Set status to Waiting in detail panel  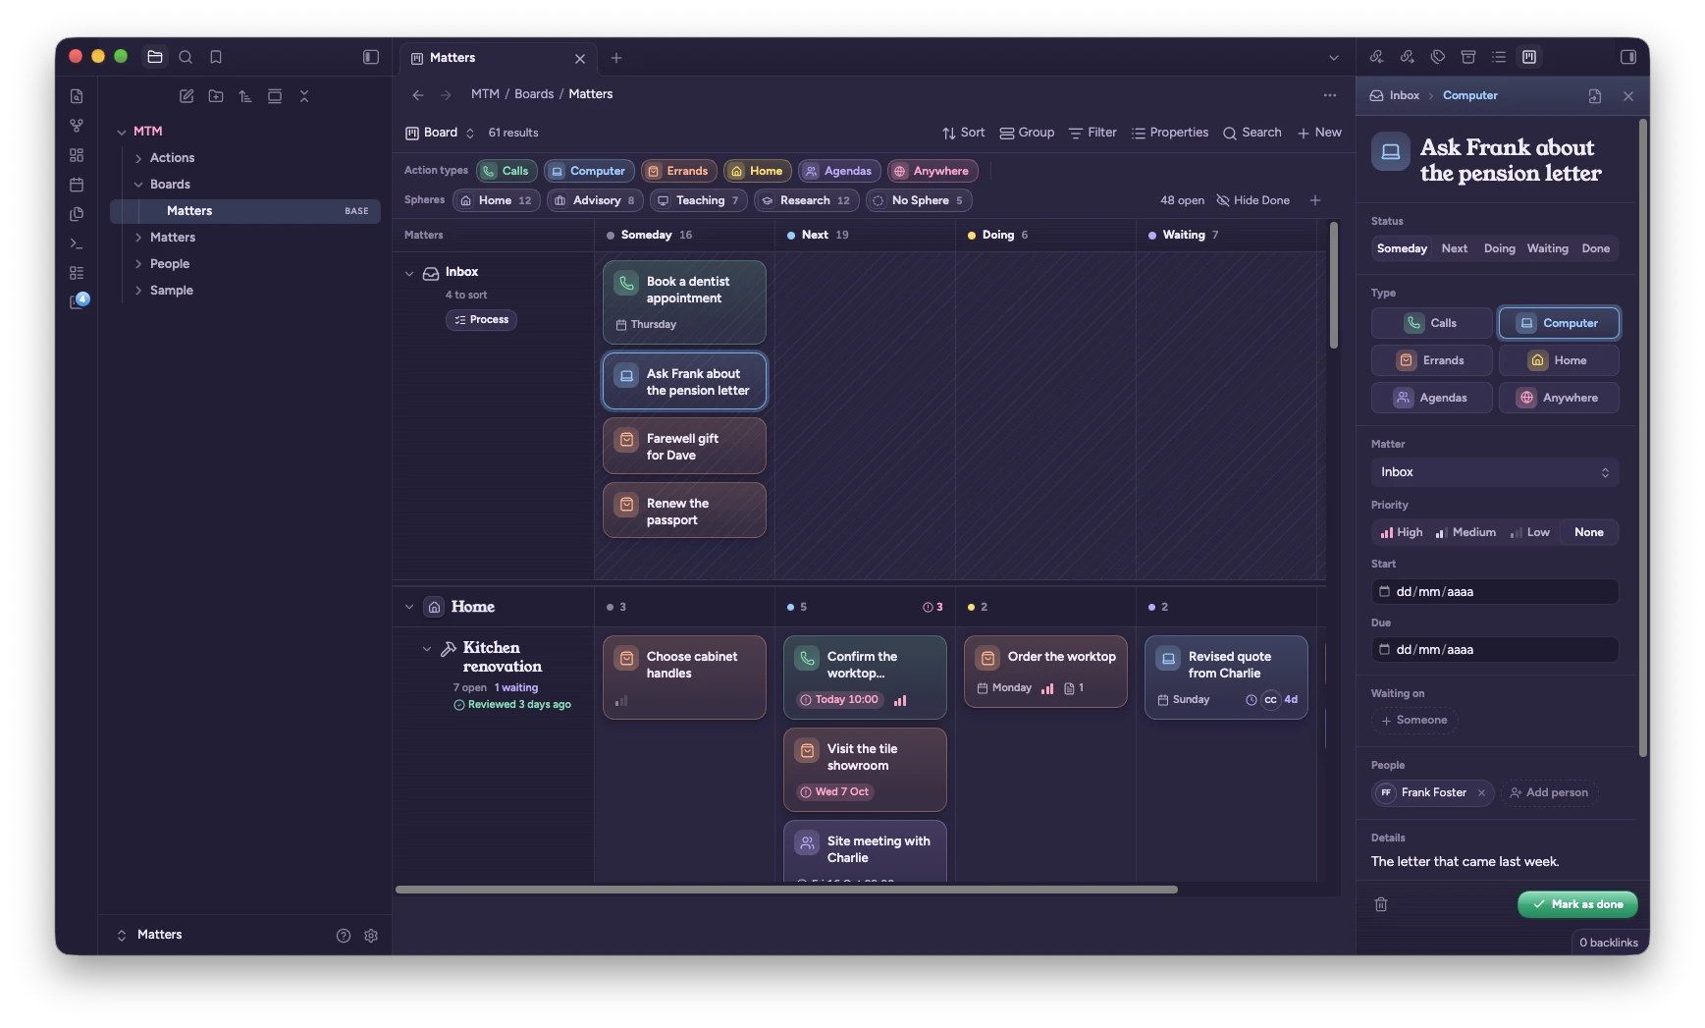[1547, 248]
